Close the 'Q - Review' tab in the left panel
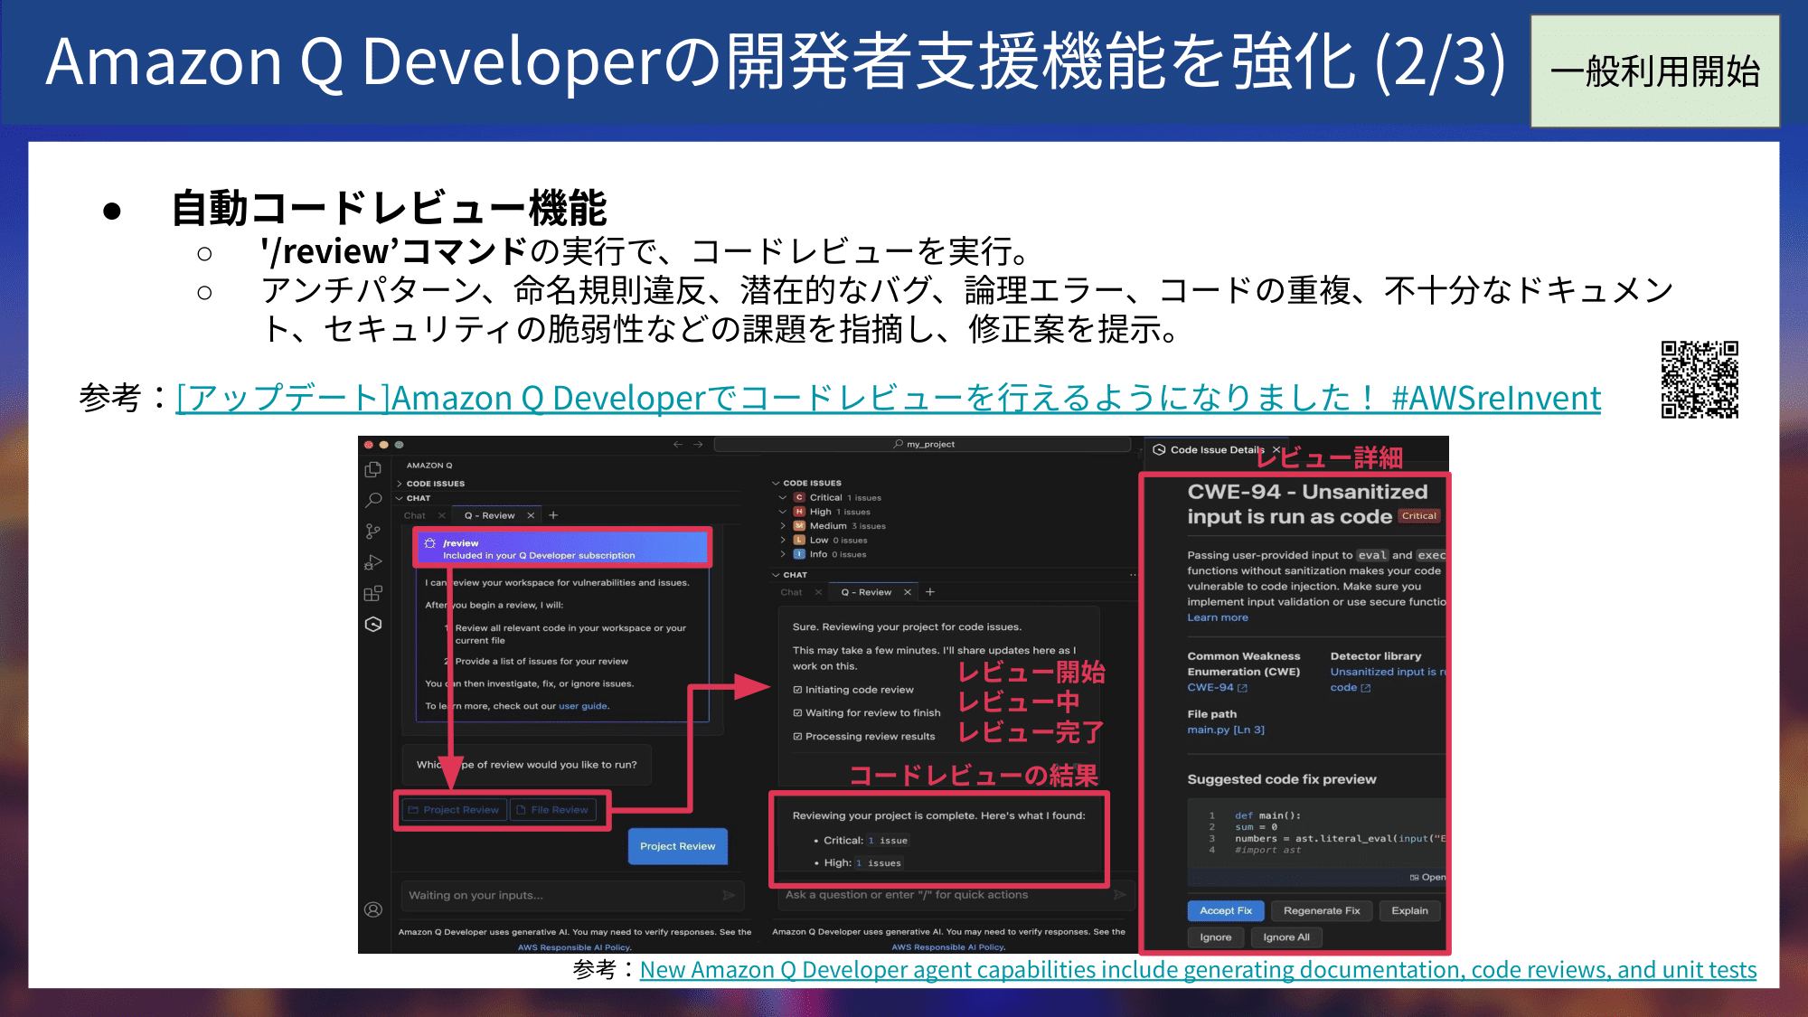Viewport: 1808px width, 1017px height. [x=531, y=515]
